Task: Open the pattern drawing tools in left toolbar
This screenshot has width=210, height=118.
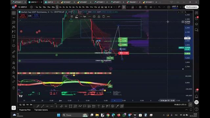Action: tap(14, 27)
